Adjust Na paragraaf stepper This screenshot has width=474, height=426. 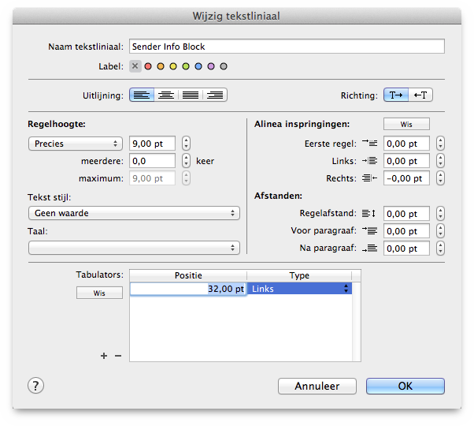(440, 248)
